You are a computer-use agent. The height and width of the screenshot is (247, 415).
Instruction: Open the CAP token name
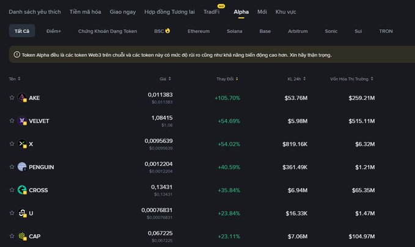(x=35, y=237)
